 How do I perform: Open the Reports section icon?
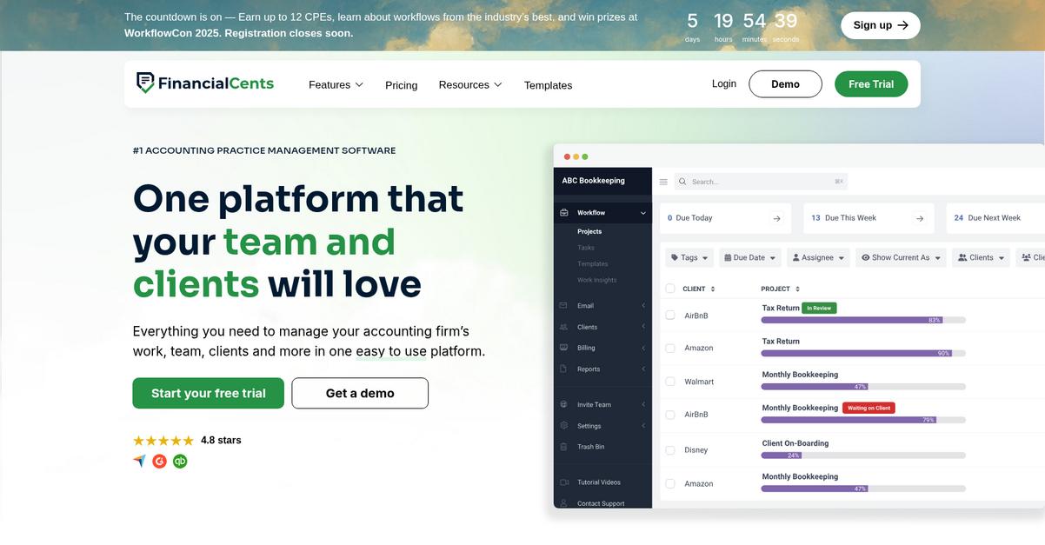[x=562, y=368]
